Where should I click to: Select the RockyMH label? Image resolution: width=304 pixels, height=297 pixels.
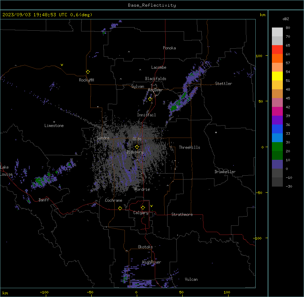click(86, 80)
